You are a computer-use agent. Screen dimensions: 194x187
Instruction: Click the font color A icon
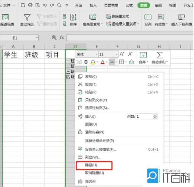[x=102, y=62]
